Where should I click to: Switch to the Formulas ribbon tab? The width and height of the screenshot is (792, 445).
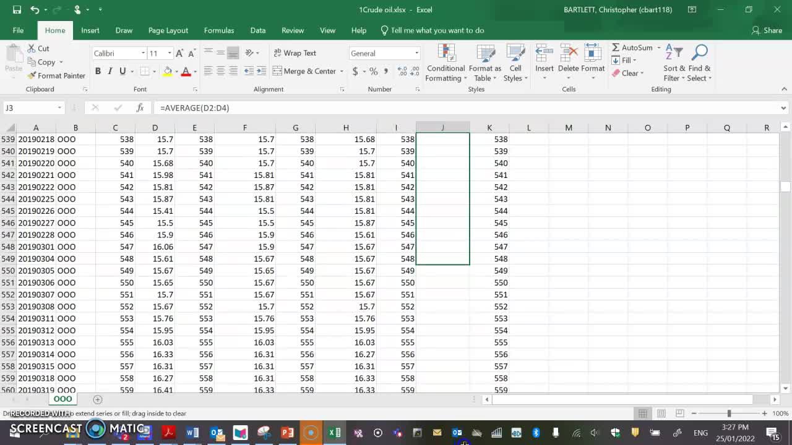pos(219,30)
